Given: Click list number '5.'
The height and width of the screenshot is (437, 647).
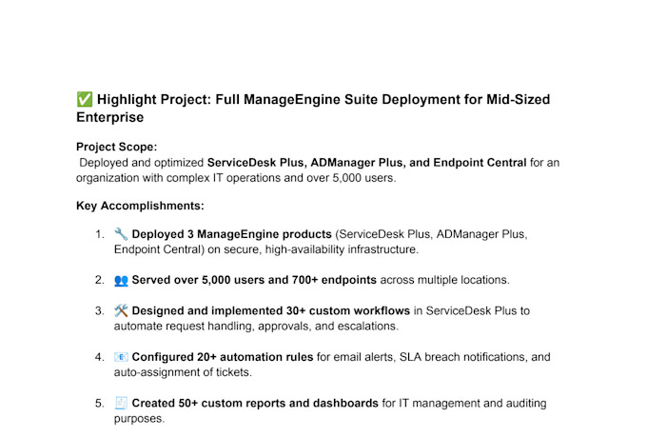Looking at the screenshot, I should (x=100, y=403).
